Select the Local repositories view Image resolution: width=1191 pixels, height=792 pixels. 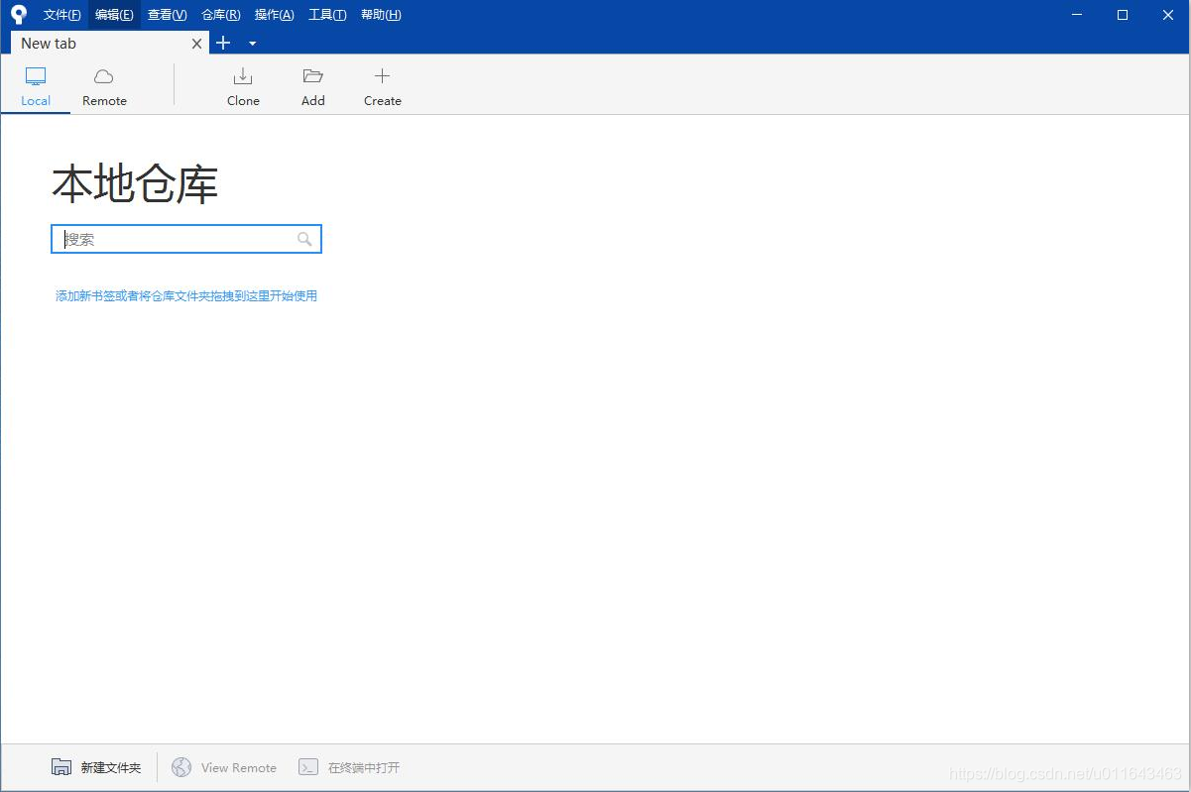pyautogui.click(x=36, y=84)
